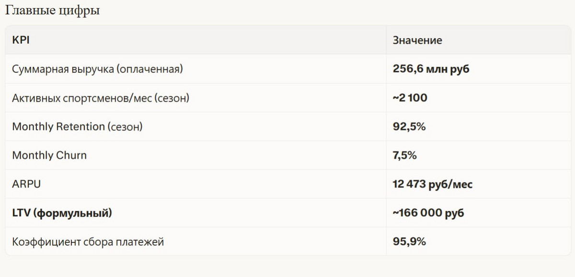This screenshot has width=575, height=277.
Task: Select 'Суммарная выручка (оплаченная)' row label
Action: point(98,69)
